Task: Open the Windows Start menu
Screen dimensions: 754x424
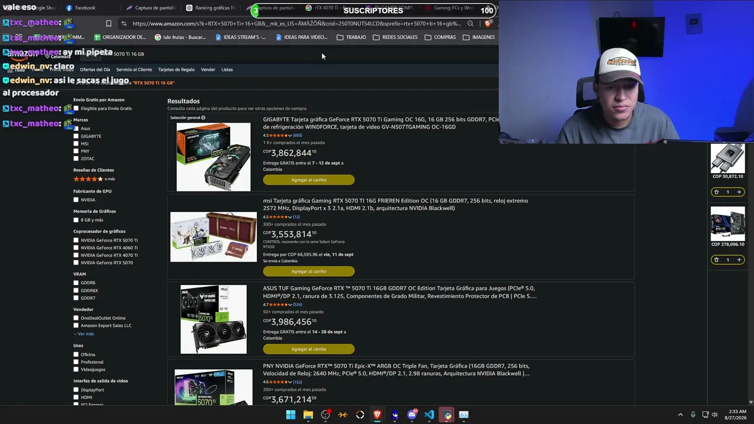Action: point(290,415)
